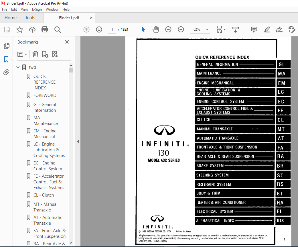
Task: Click the stamp/share tool icon
Action: [292, 30]
